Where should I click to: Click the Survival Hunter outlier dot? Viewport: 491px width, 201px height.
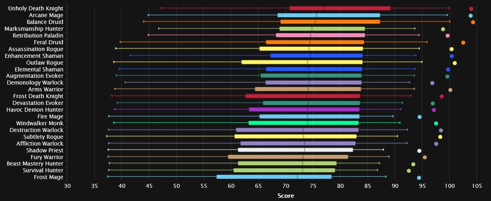(409, 171)
